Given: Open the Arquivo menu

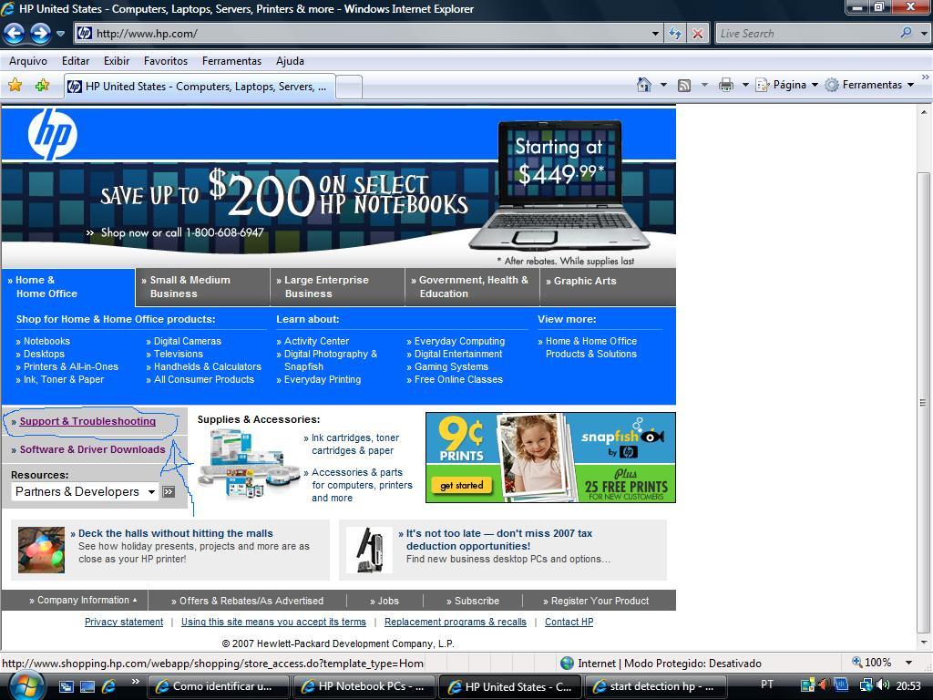Looking at the screenshot, I should 28,61.
